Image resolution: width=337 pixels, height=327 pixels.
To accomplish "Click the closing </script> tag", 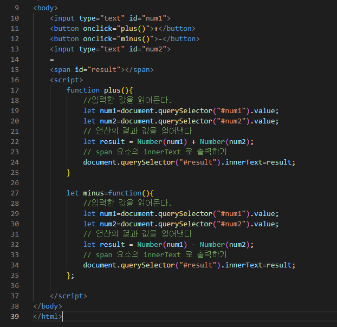I will pyautogui.click(x=69, y=296).
